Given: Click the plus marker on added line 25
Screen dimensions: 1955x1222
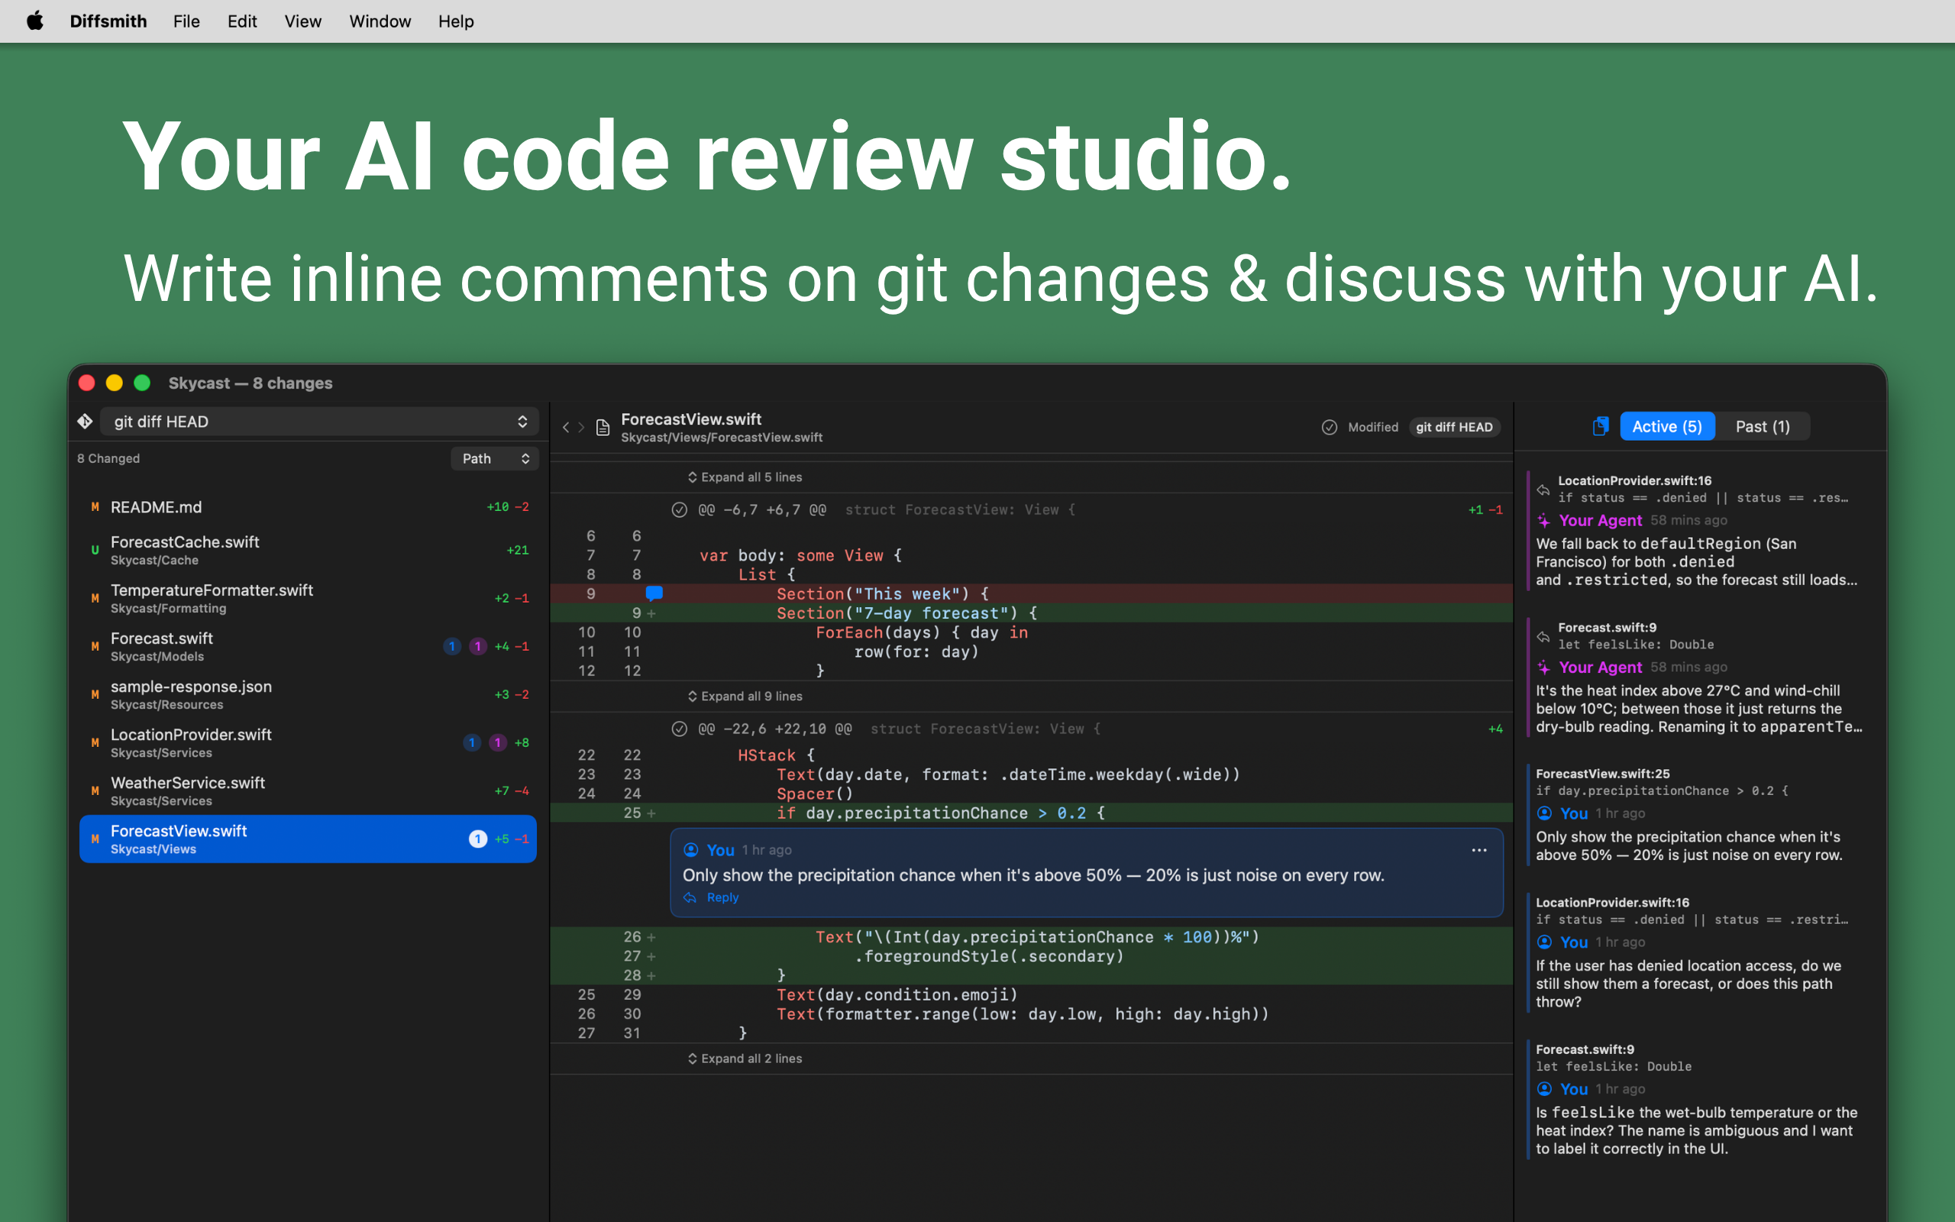Looking at the screenshot, I should point(651,813).
